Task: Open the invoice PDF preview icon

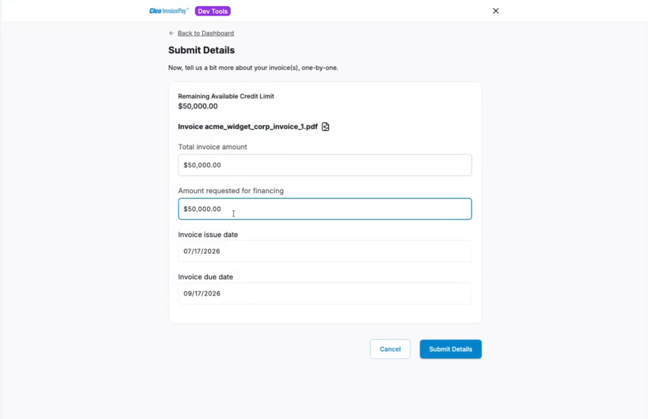Action: pyautogui.click(x=325, y=127)
